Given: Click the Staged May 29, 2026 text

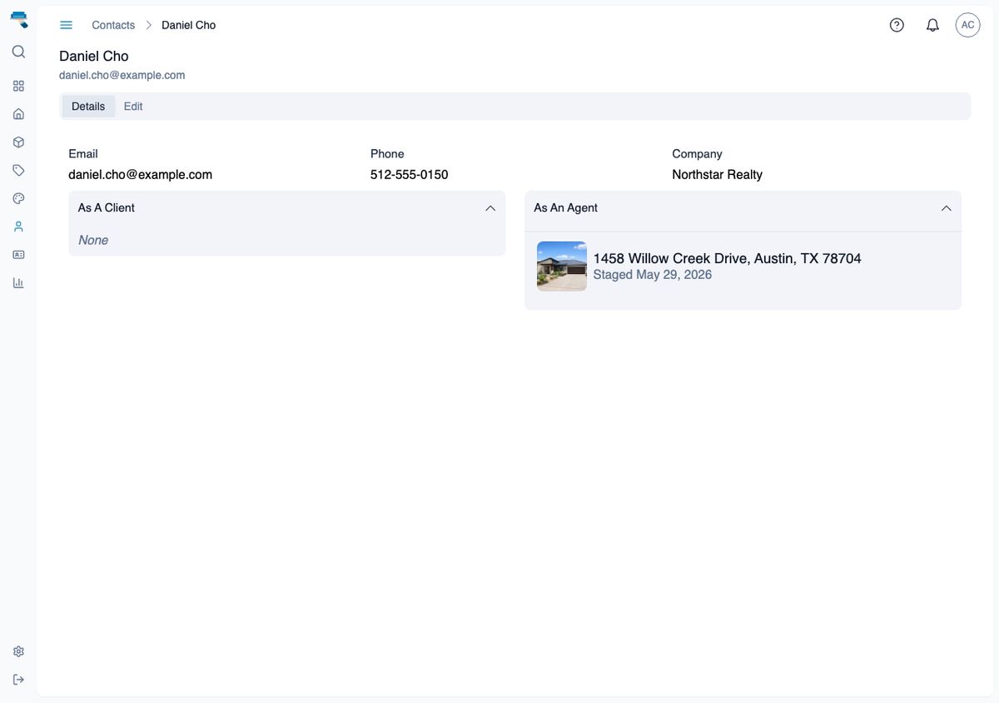Looking at the screenshot, I should click(653, 275).
